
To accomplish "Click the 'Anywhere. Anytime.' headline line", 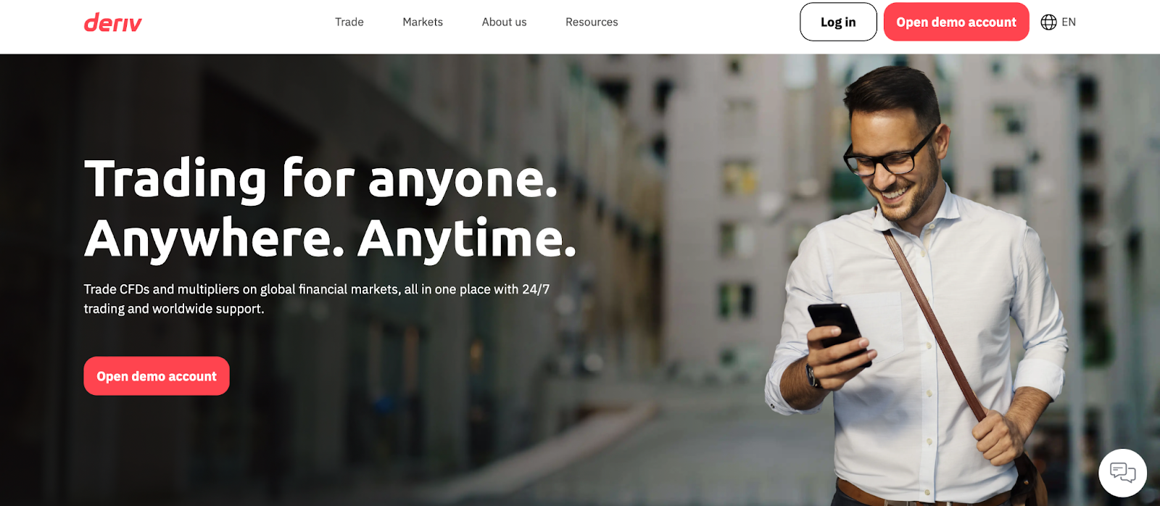I will (331, 239).
